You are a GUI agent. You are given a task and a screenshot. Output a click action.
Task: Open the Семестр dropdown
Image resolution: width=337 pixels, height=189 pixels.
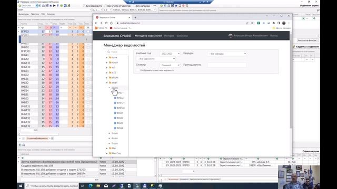coord(170,65)
